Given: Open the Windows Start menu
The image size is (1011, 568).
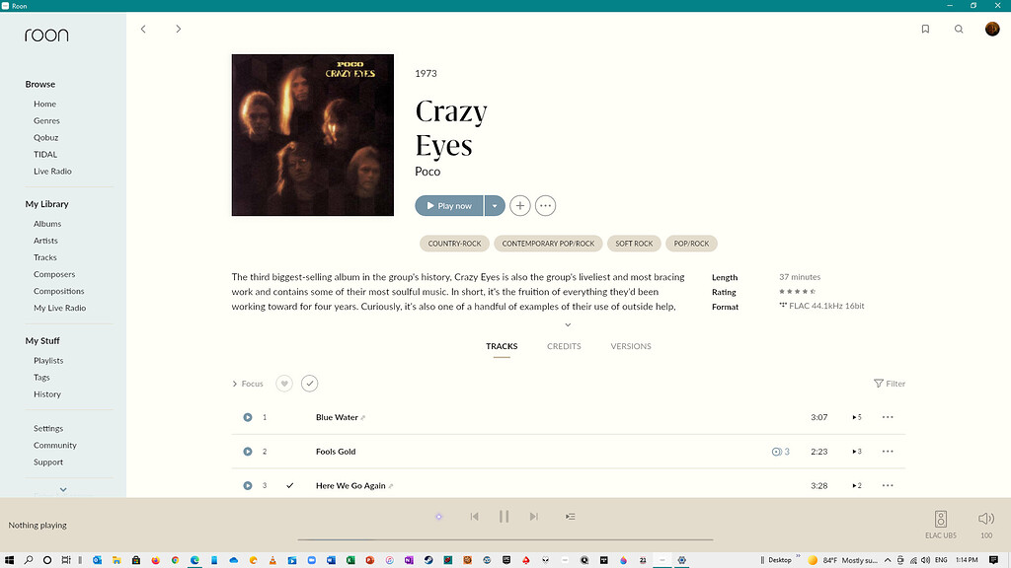Looking at the screenshot, I should 9,560.
